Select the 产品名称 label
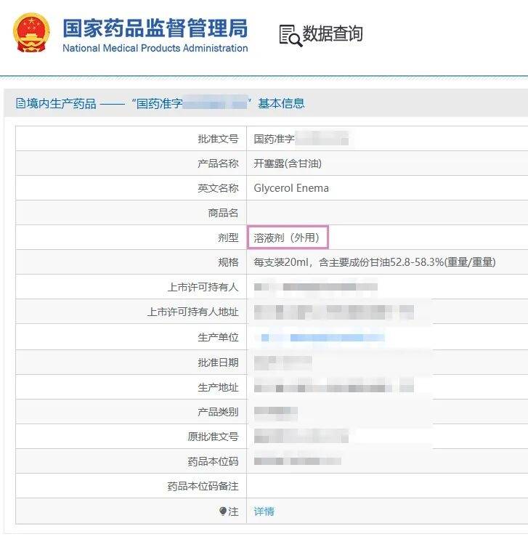 218,163
